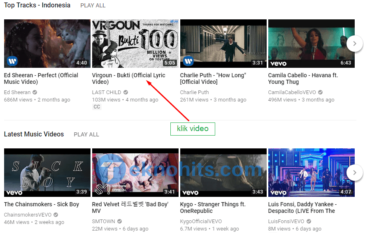The width and height of the screenshot is (365, 233).
Task: Click verified badge next to SMTOWN
Action: (119, 221)
